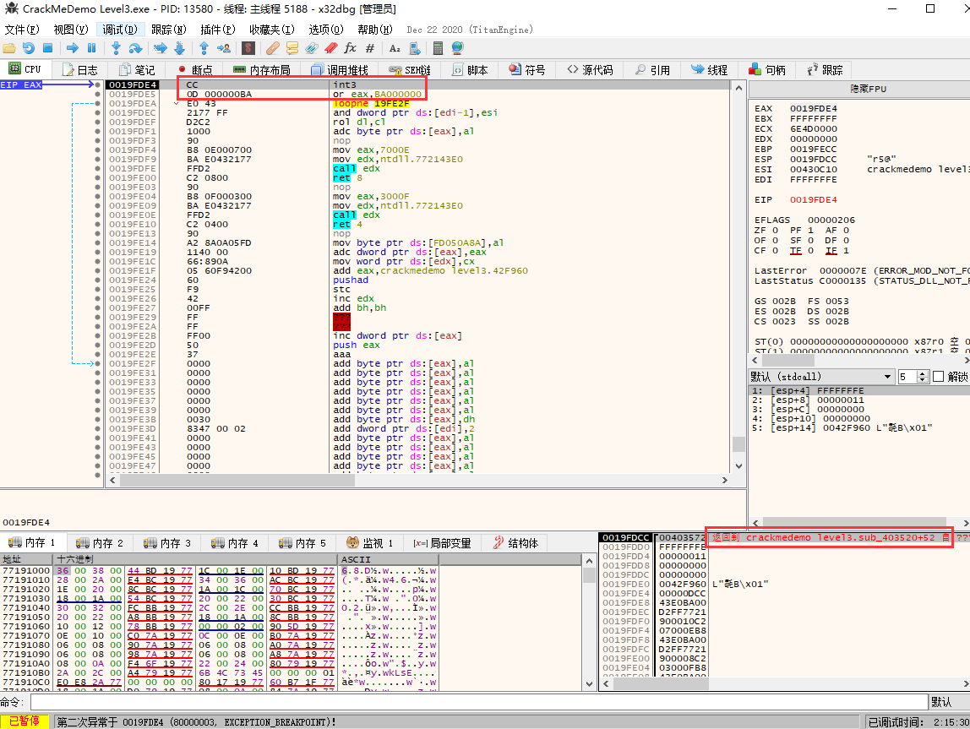Click the Step Over toolbar icon

point(135,48)
